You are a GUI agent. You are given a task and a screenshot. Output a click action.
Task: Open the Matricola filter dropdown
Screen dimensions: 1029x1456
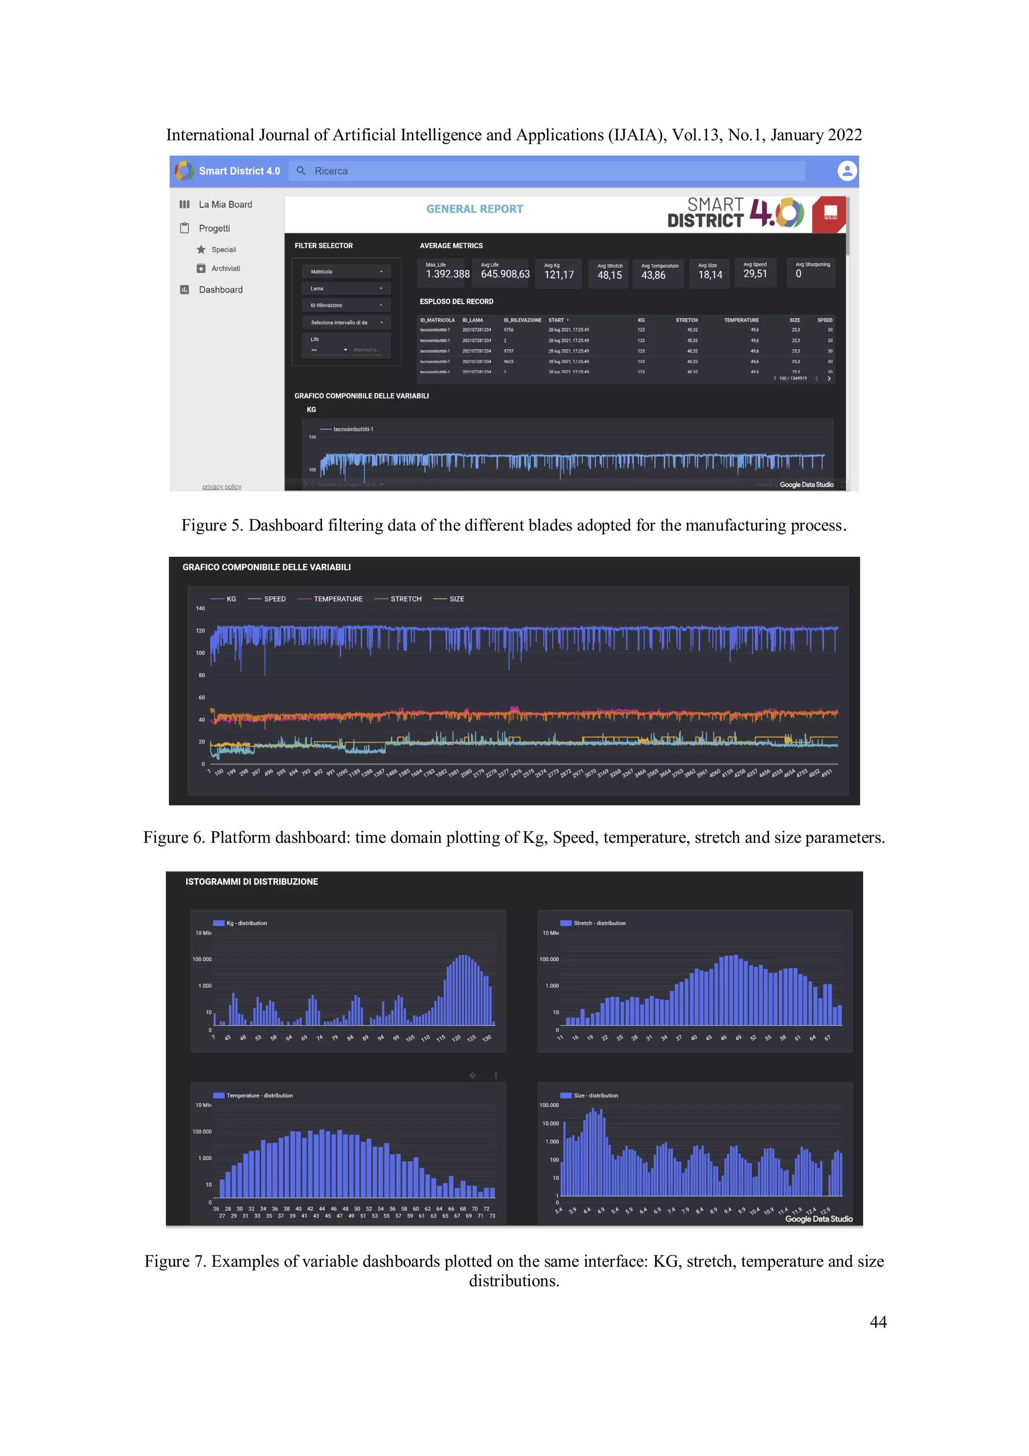coord(346,271)
